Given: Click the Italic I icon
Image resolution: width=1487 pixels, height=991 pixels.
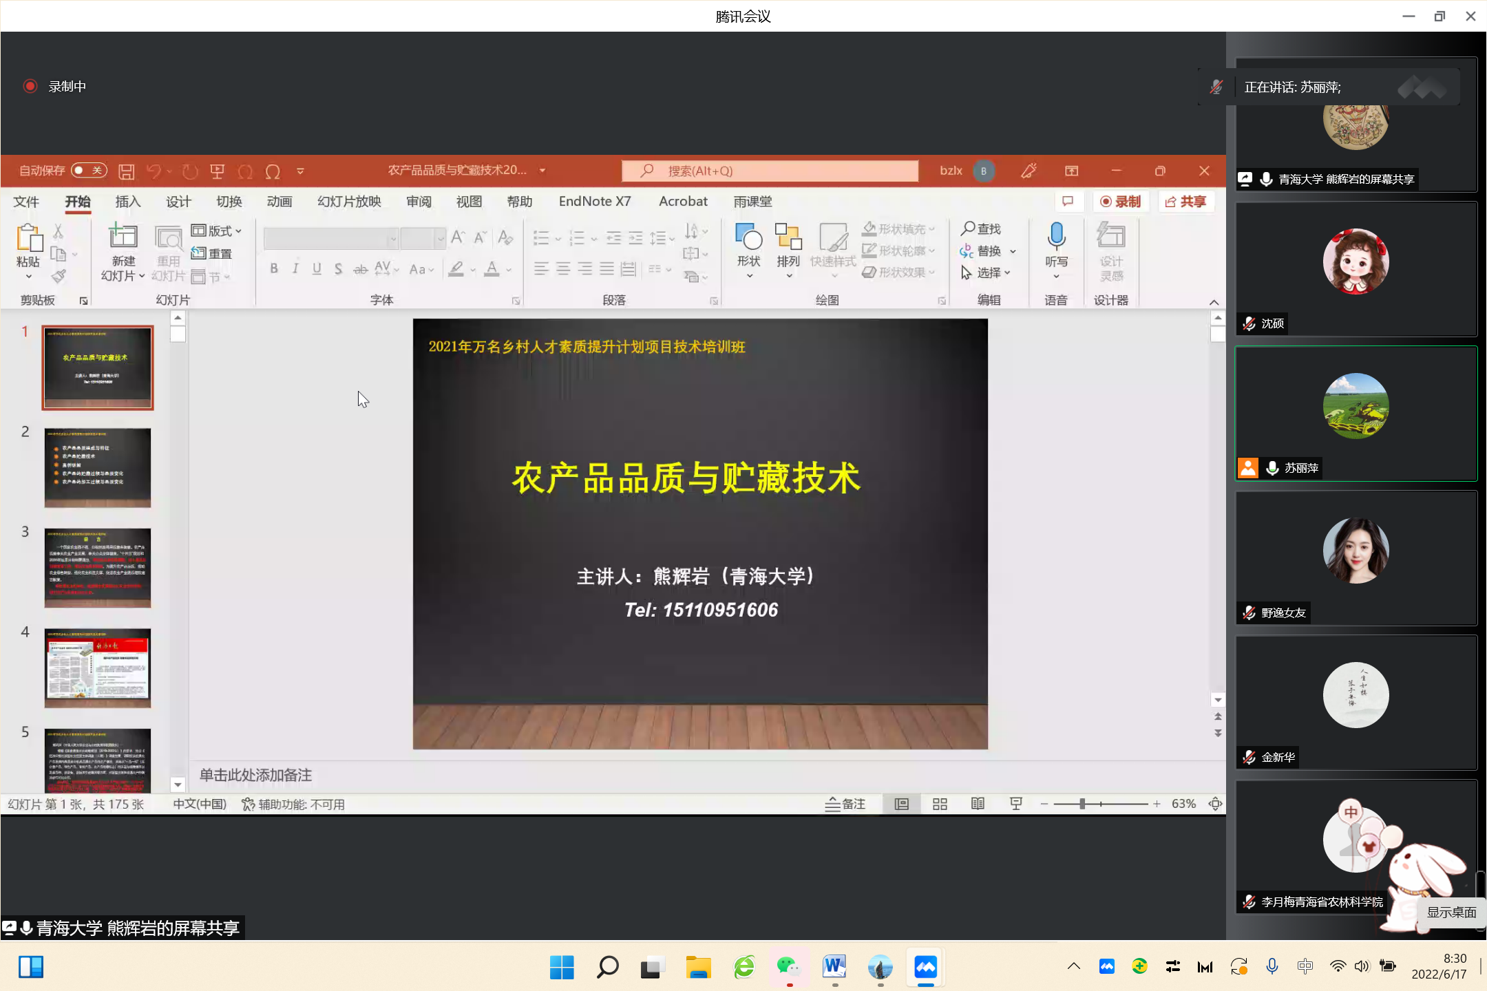Looking at the screenshot, I should [x=295, y=268].
